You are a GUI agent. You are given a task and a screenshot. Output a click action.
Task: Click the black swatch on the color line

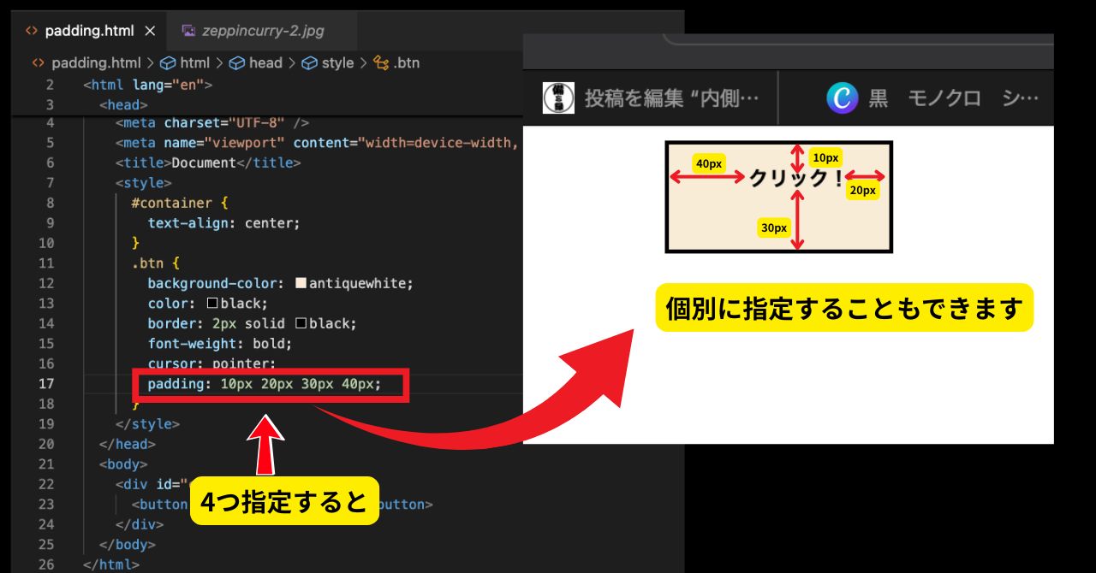pos(212,304)
